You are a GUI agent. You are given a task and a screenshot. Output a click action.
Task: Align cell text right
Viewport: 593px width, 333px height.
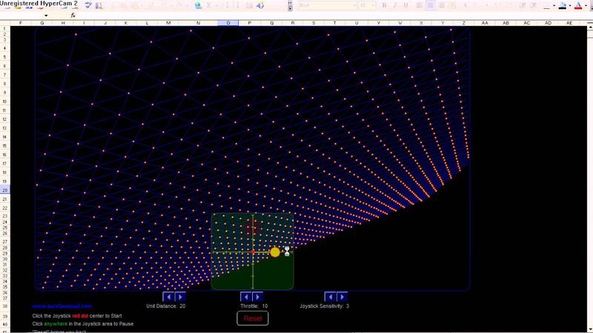point(441,5)
